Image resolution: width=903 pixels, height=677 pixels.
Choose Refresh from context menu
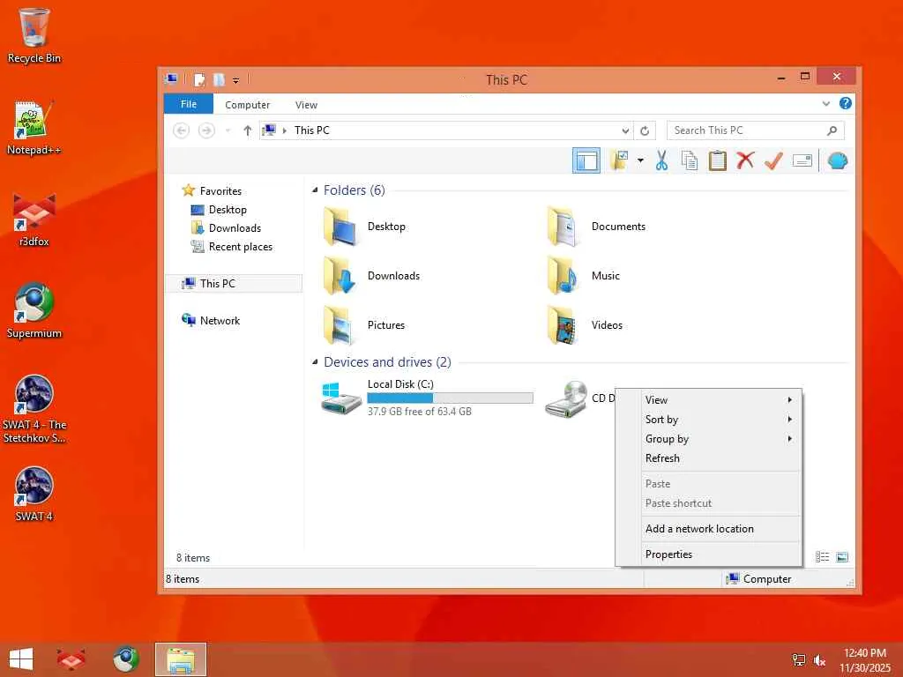[x=708, y=458]
